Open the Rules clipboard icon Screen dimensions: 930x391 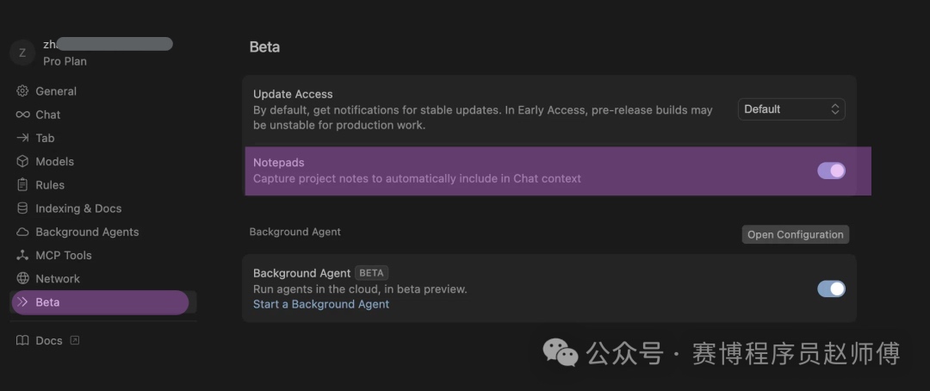pos(22,184)
